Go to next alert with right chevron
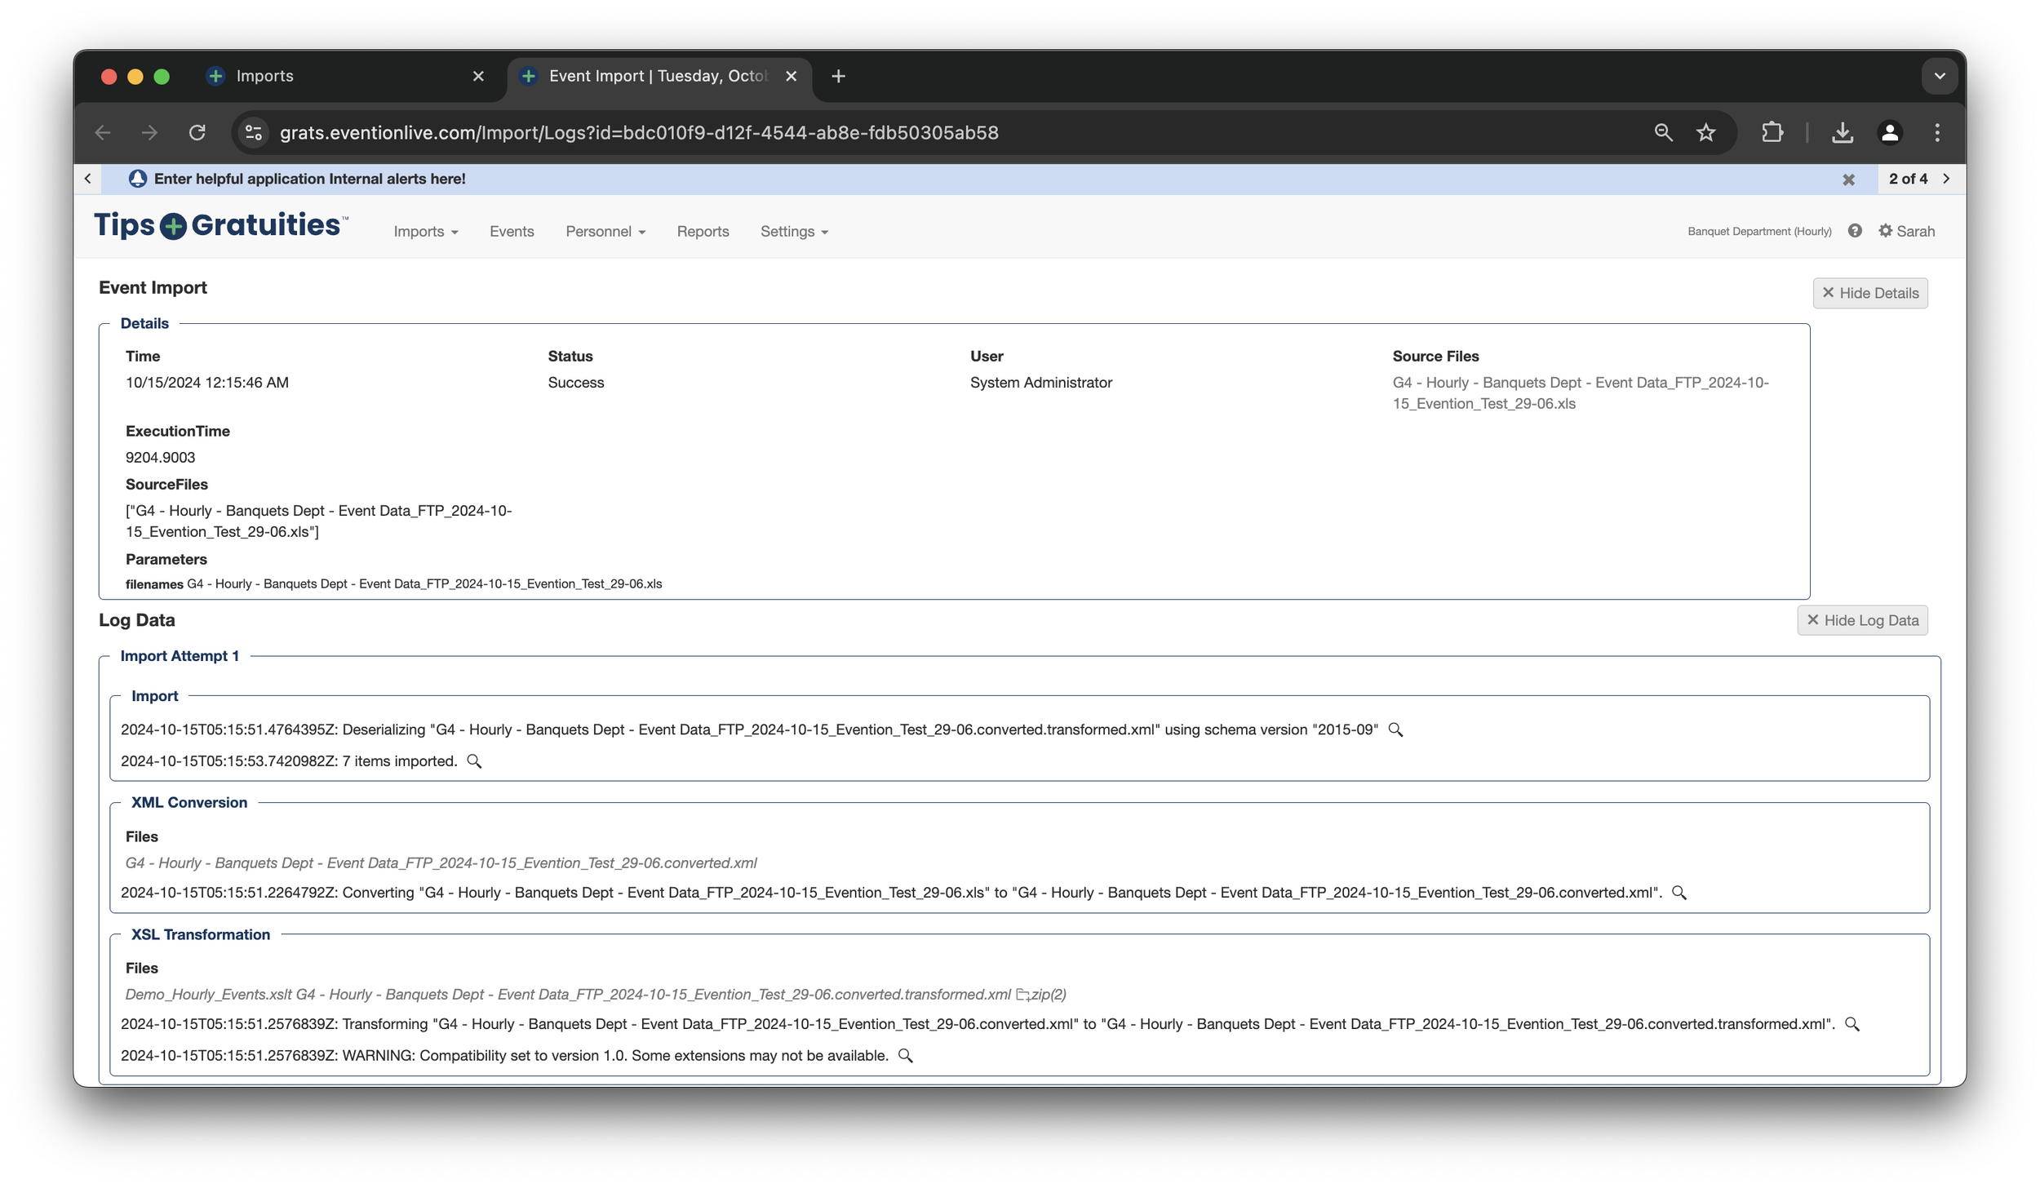2040x1184 pixels. 1946,179
